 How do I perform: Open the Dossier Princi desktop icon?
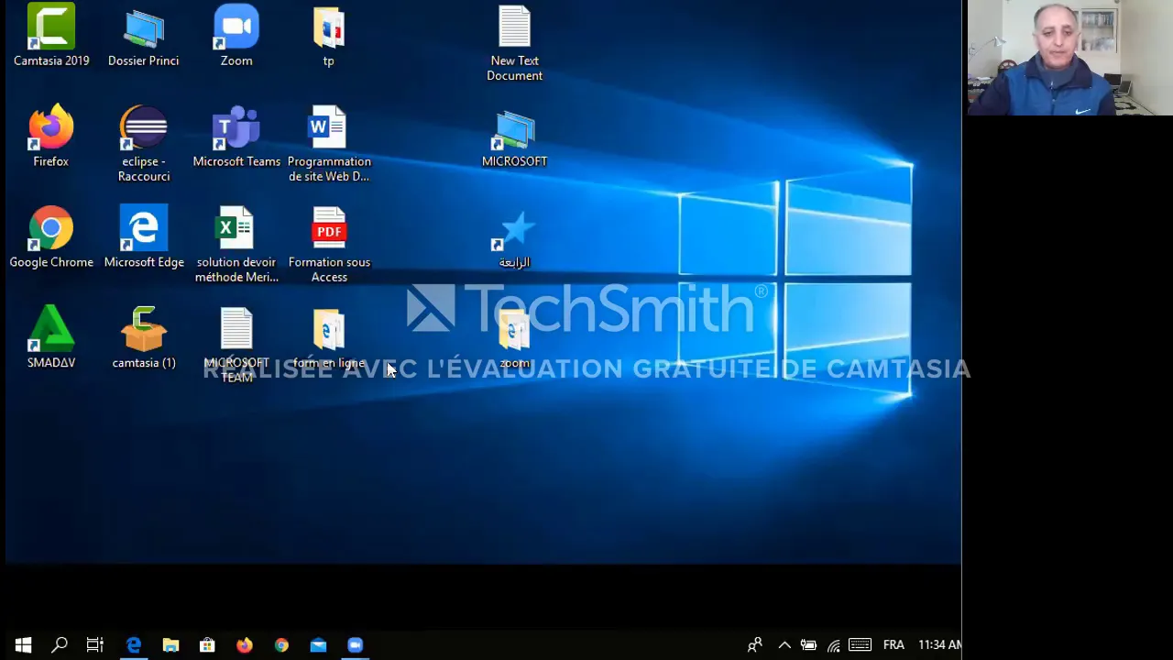pos(143,36)
